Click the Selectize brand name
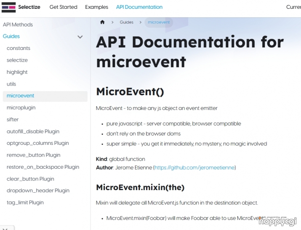 (x=29, y=7)
